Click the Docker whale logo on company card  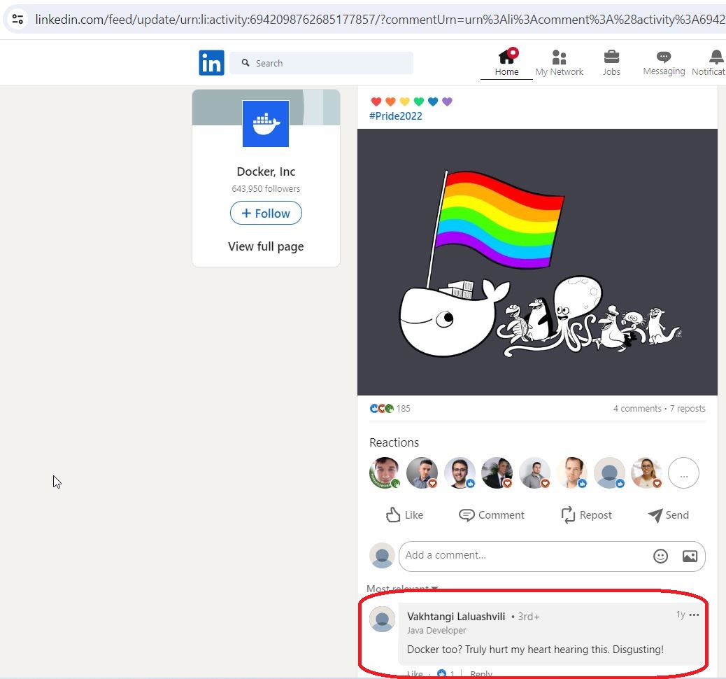point(266,124)
